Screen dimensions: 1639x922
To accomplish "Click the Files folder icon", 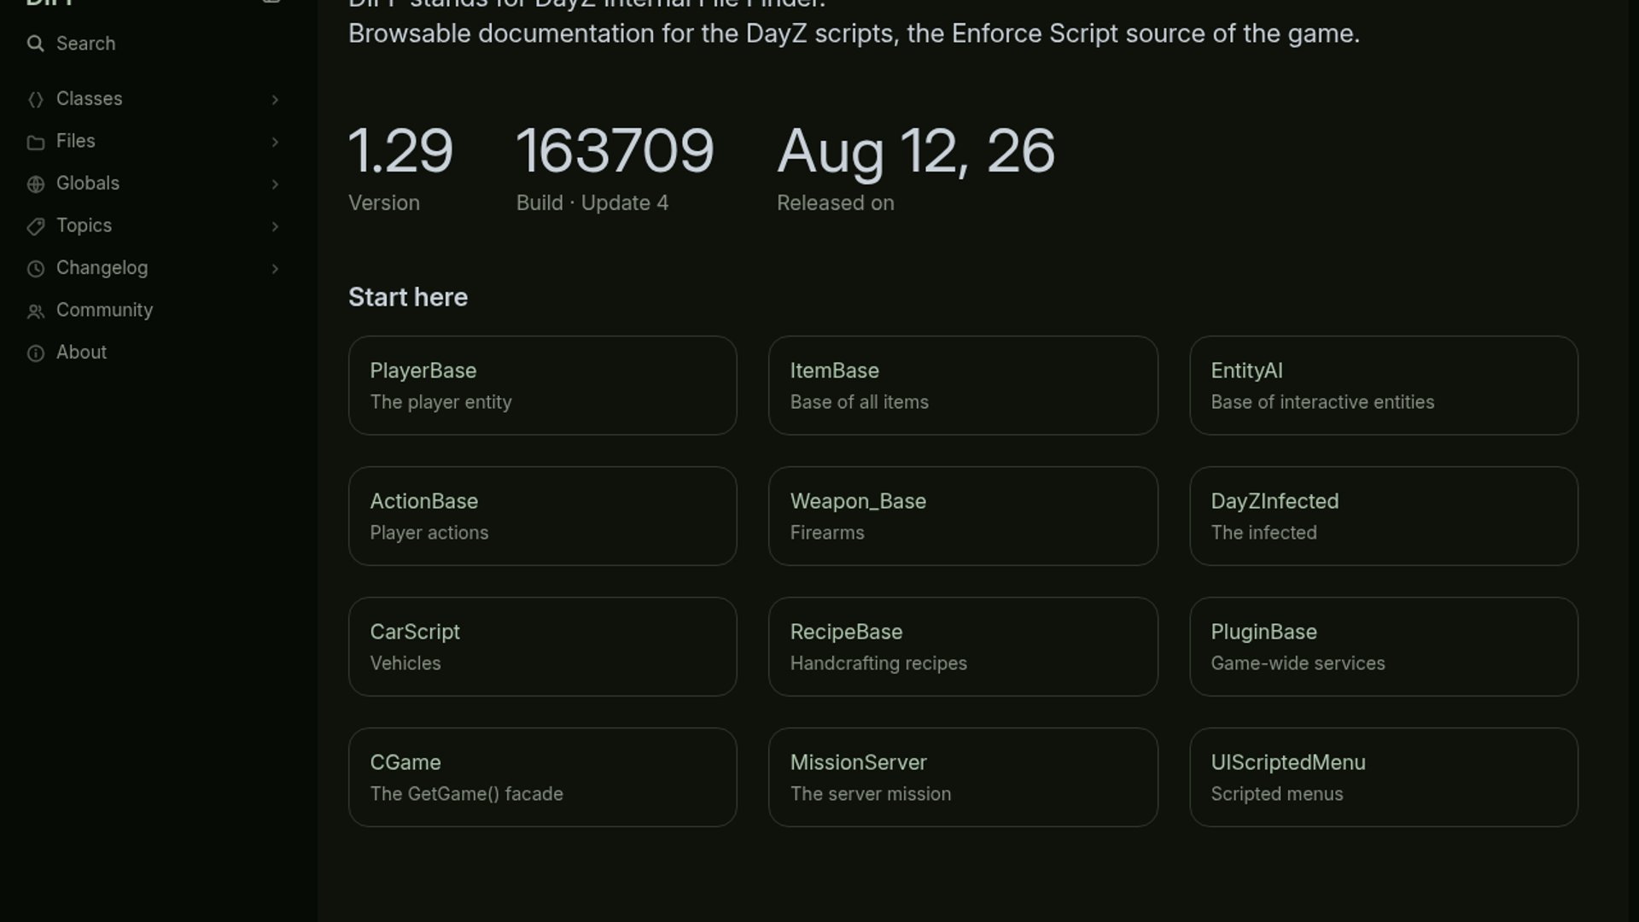I will click(x=35, y=142).
